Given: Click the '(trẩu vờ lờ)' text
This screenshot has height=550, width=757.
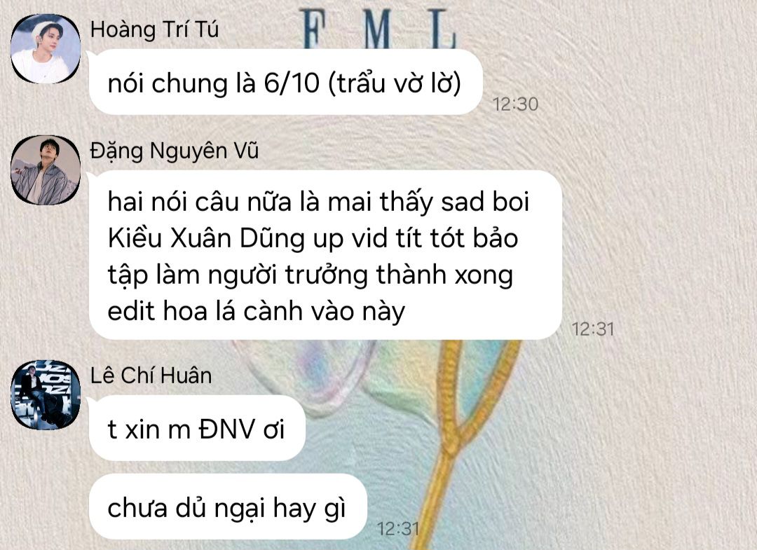Looking at the screenshot, I should [x=395, y=83].
